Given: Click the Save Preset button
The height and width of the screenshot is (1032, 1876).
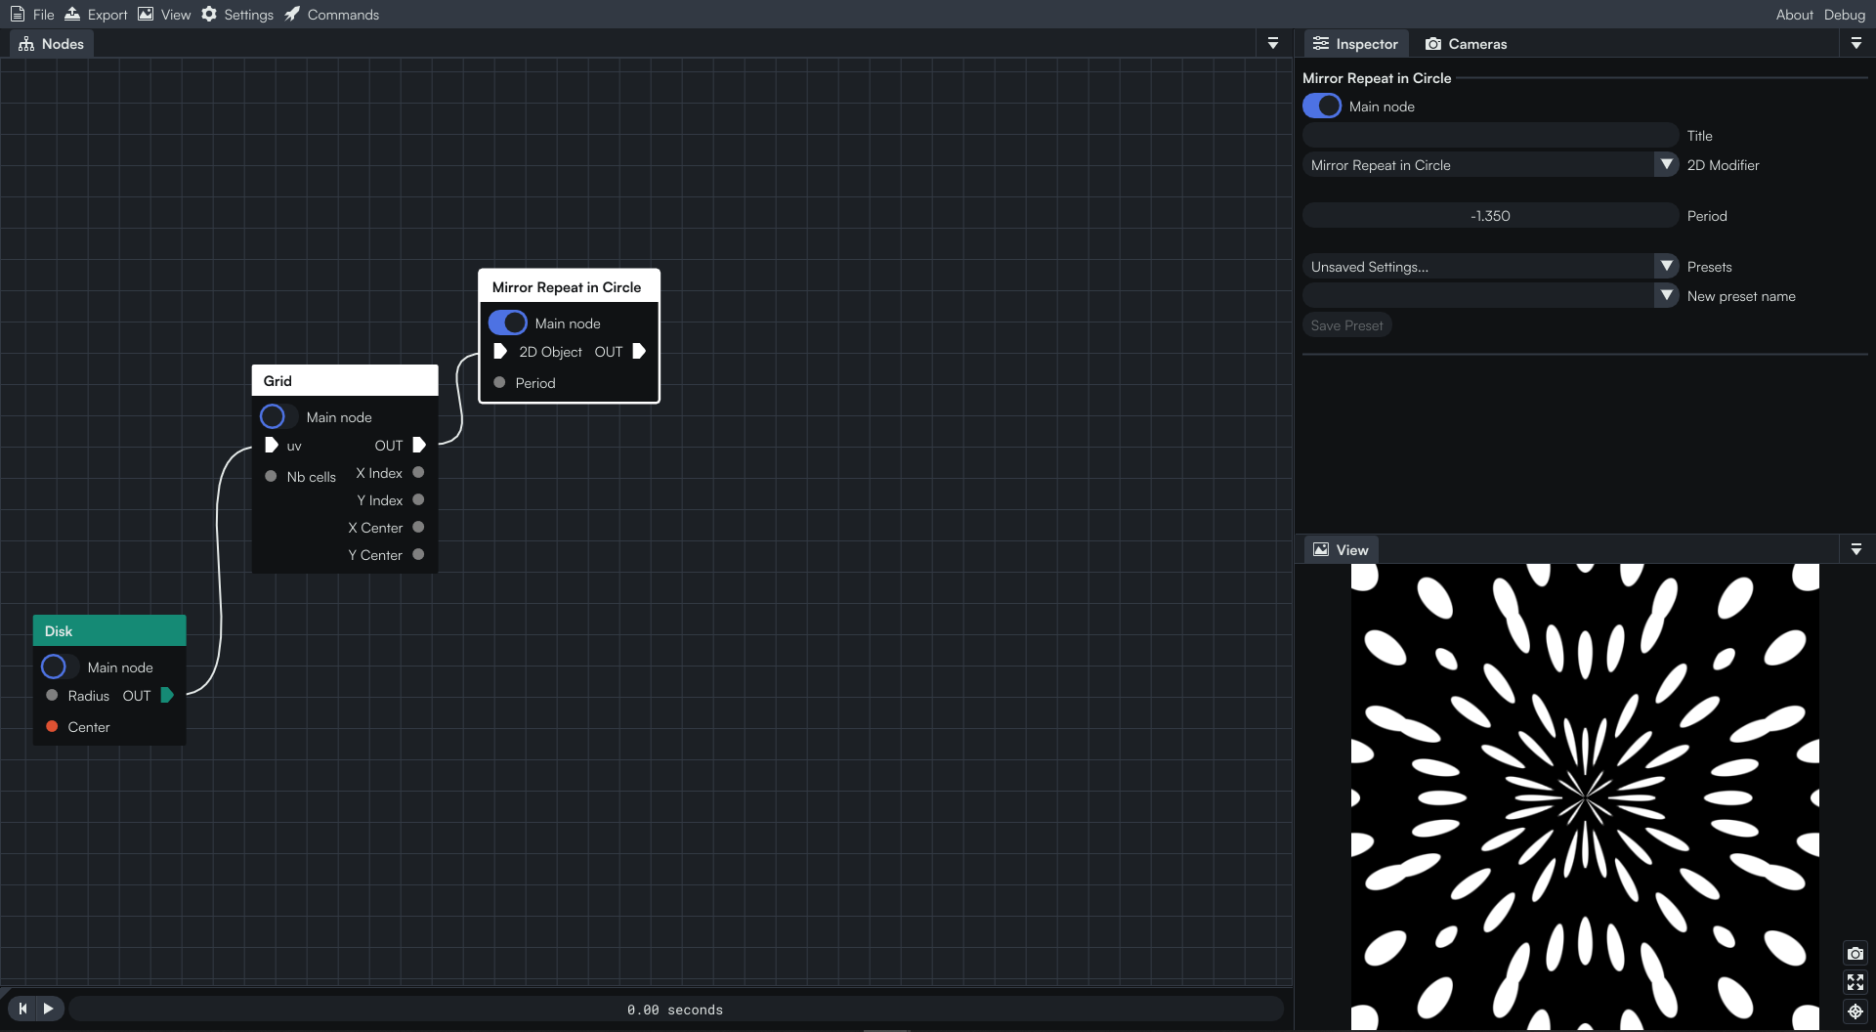Looking at the screenshot, I should click(x=1346, y=325).
